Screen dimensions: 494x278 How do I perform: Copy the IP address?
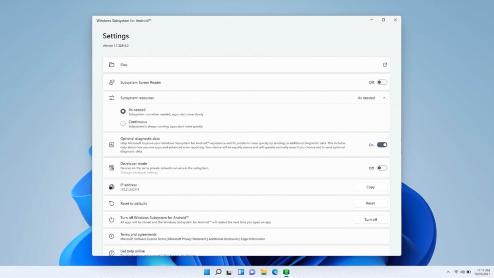click(370, 187)
